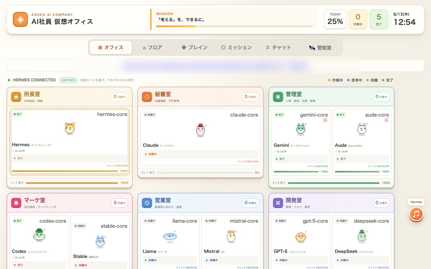Click クリックで指示を作成 on Claude card

tap(247, 161)
